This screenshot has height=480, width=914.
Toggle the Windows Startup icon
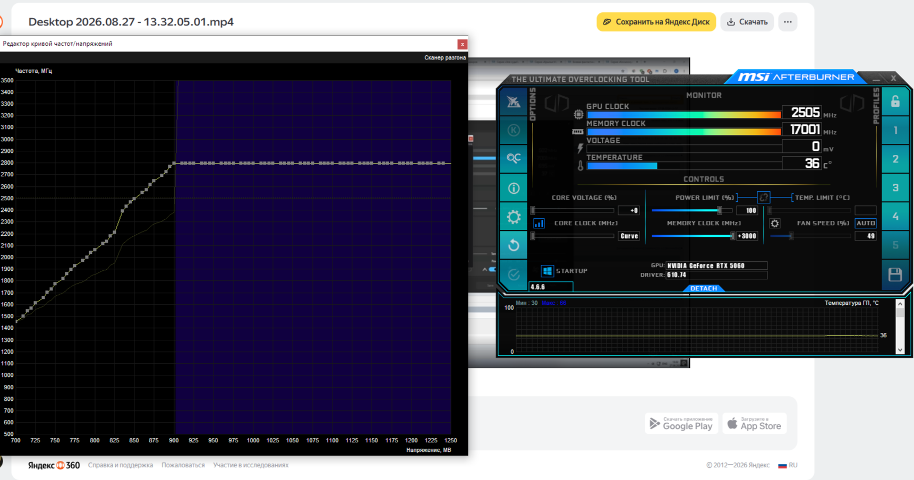[547, 271]
